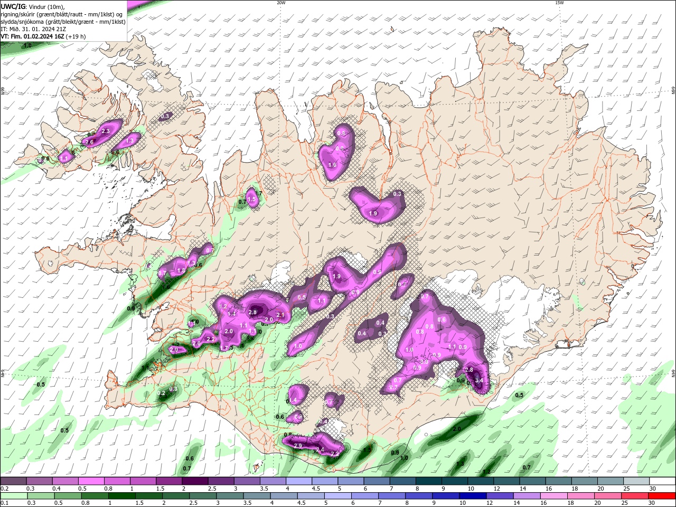Select snow legend swatch between 16 and 18

[558, 481]
